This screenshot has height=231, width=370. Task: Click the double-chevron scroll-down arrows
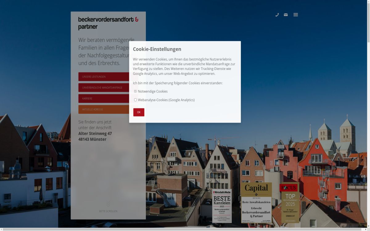[108, 203]
